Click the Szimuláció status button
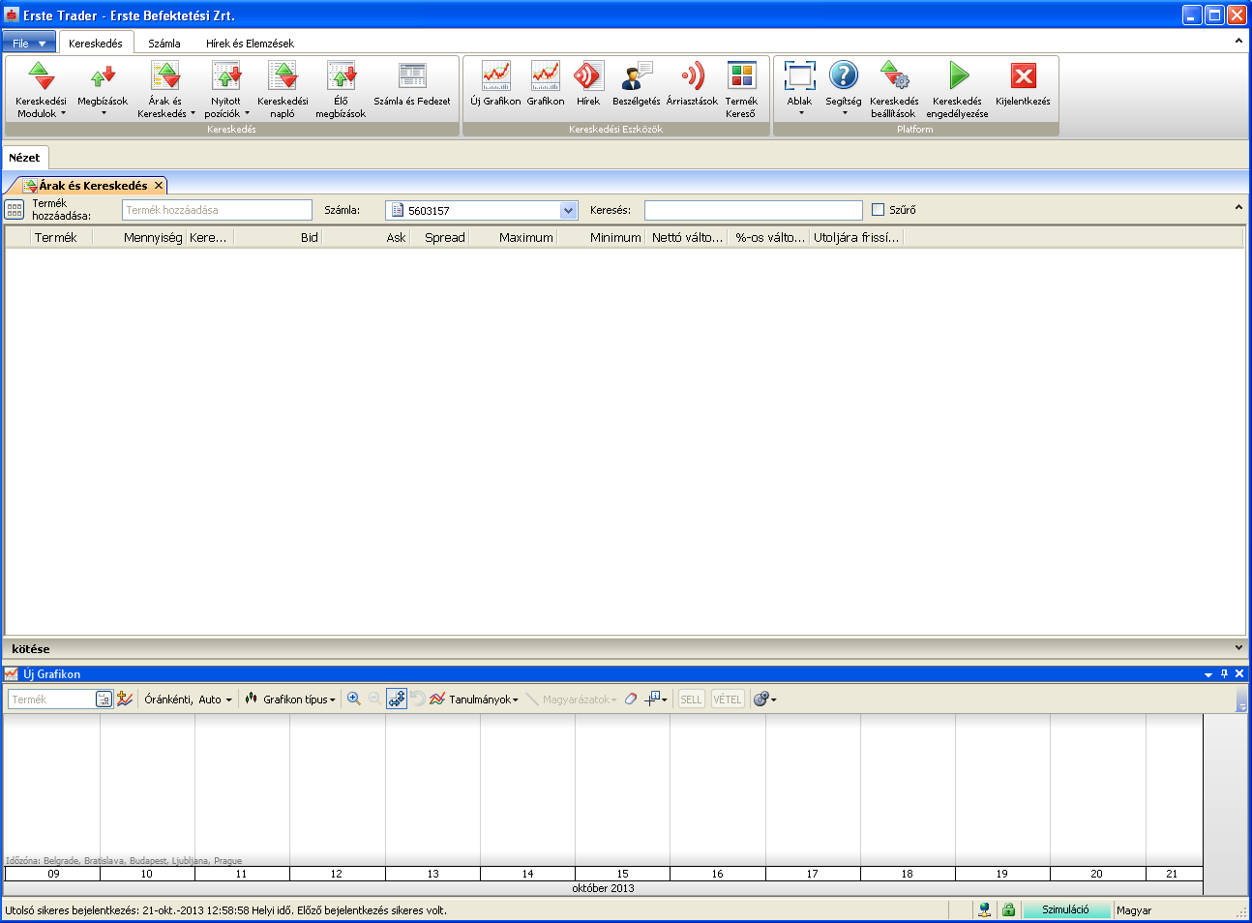Image resolution: width=1252 pixels, height=923 pixels. (x=1066, y=909)
